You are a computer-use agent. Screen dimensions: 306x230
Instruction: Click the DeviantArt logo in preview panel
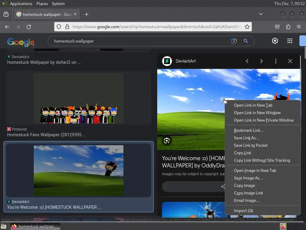[x=167, y=61]
